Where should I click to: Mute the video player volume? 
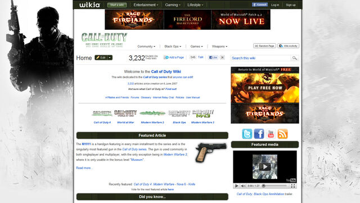pyautogui.click(x=243, y=186)
